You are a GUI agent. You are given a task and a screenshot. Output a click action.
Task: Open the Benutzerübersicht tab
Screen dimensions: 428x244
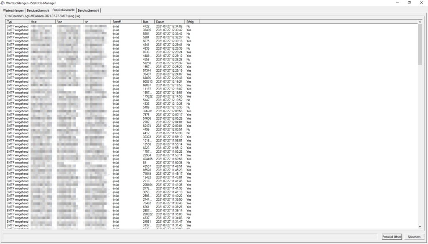(x=38, y=10)
